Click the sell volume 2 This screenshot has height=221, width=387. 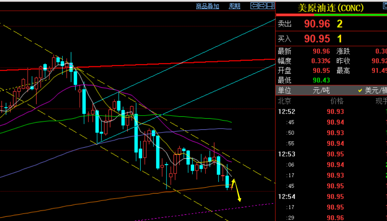[x=340, y=24]
